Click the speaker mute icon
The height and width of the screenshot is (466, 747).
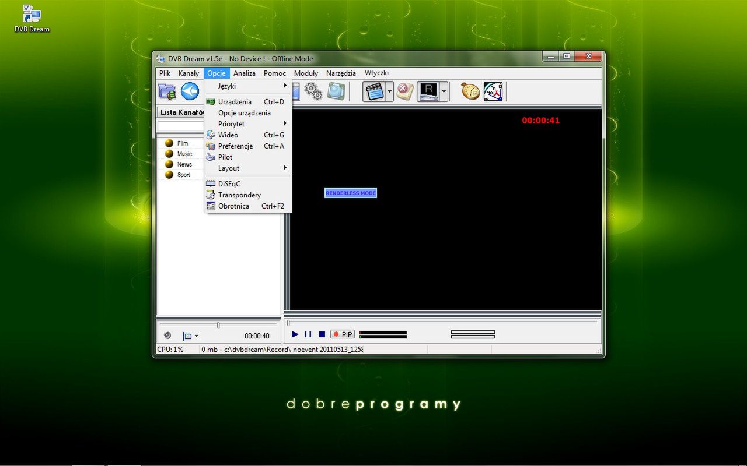pos(167,336)
